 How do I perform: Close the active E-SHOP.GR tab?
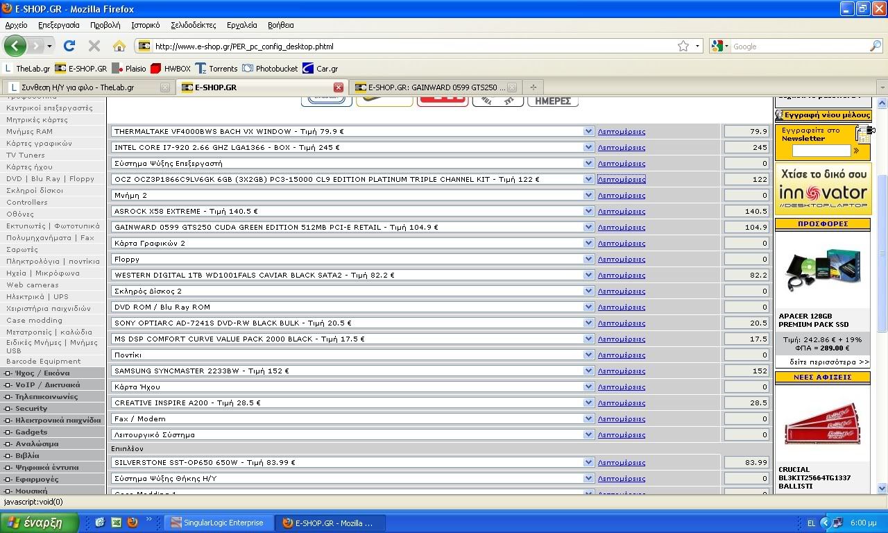(x=339, y=87)
